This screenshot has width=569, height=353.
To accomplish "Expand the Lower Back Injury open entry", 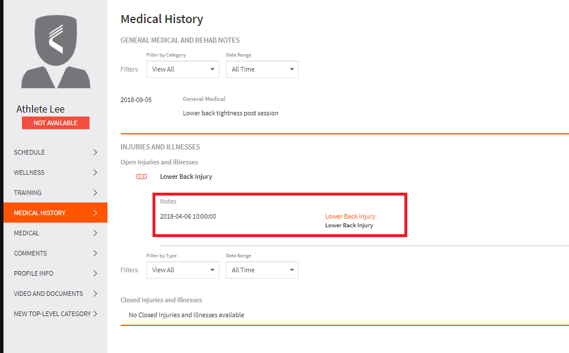I will (x=186, y=176).
